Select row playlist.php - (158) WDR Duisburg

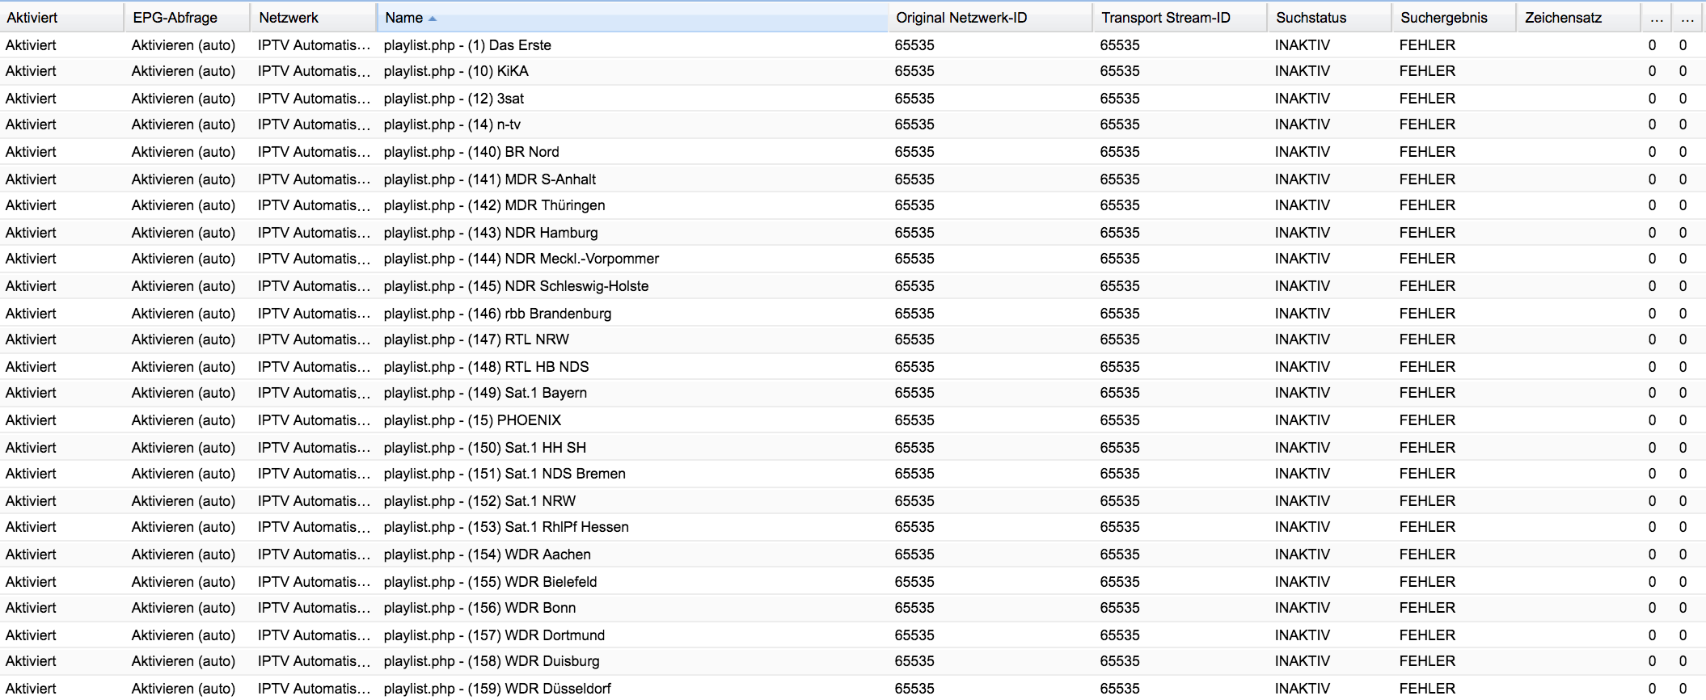(x=853, y=661)
